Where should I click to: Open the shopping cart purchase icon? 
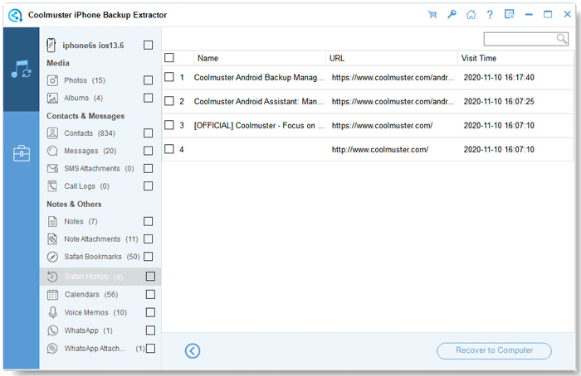[432, 15]
